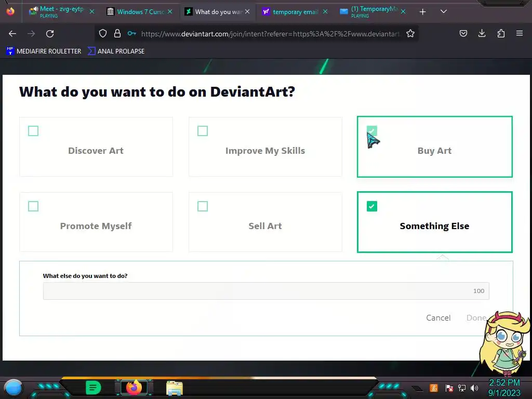Open the shield tracking protection icon
Image resolution: width=532 pixels, height=399 pixels.
(x=103, y=33)
